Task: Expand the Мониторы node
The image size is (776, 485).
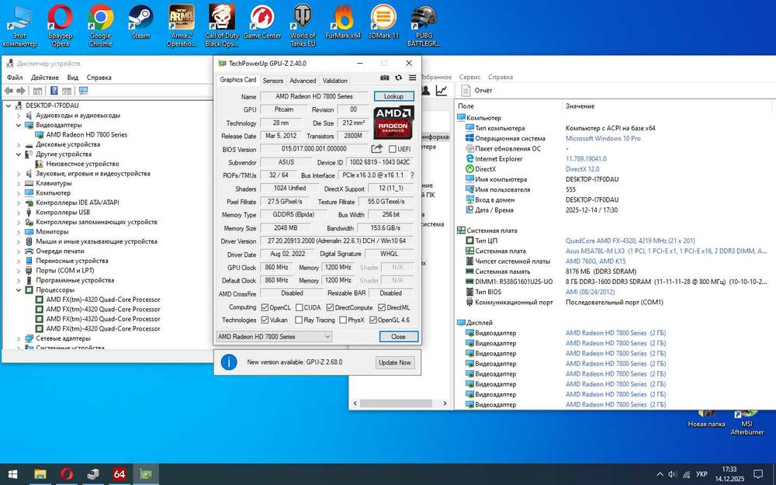Action: (x=19, y=231)
